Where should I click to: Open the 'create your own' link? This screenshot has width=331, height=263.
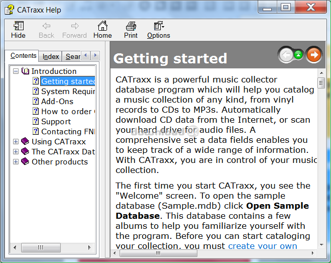click(262, 246)
